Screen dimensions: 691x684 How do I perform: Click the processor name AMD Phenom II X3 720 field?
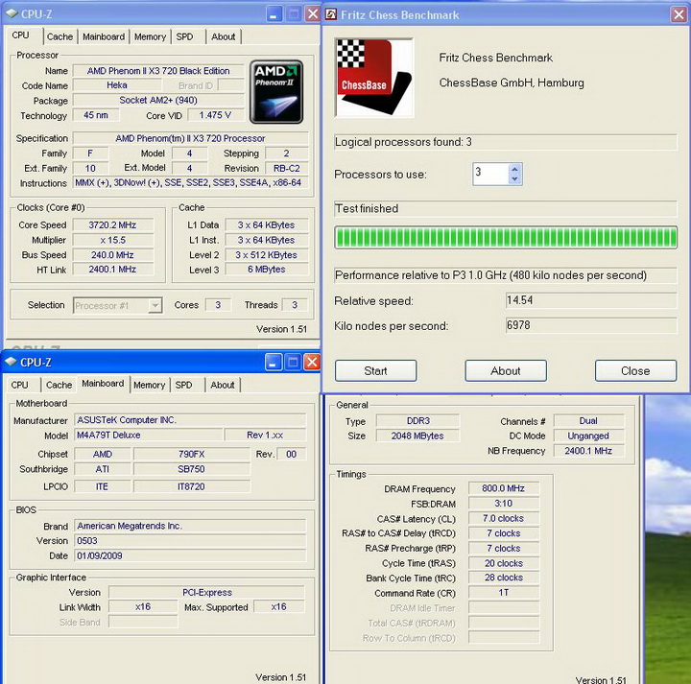(158, 71)
